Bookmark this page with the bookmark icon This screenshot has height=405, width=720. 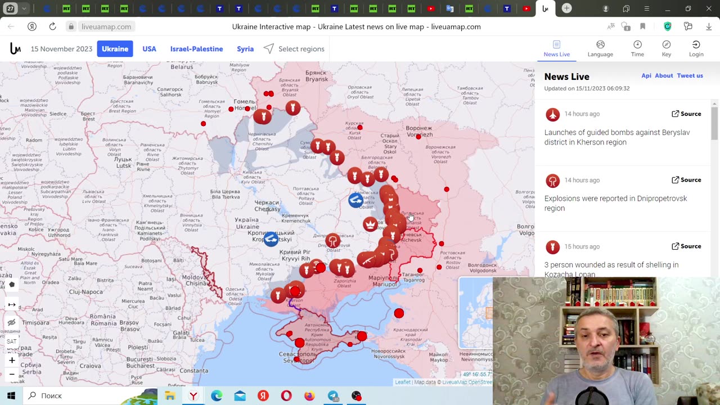(643, 26)
